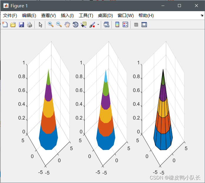Open the 插入(I) menu
This screenshot has width=205, height=183.
[x=67, y=16]
